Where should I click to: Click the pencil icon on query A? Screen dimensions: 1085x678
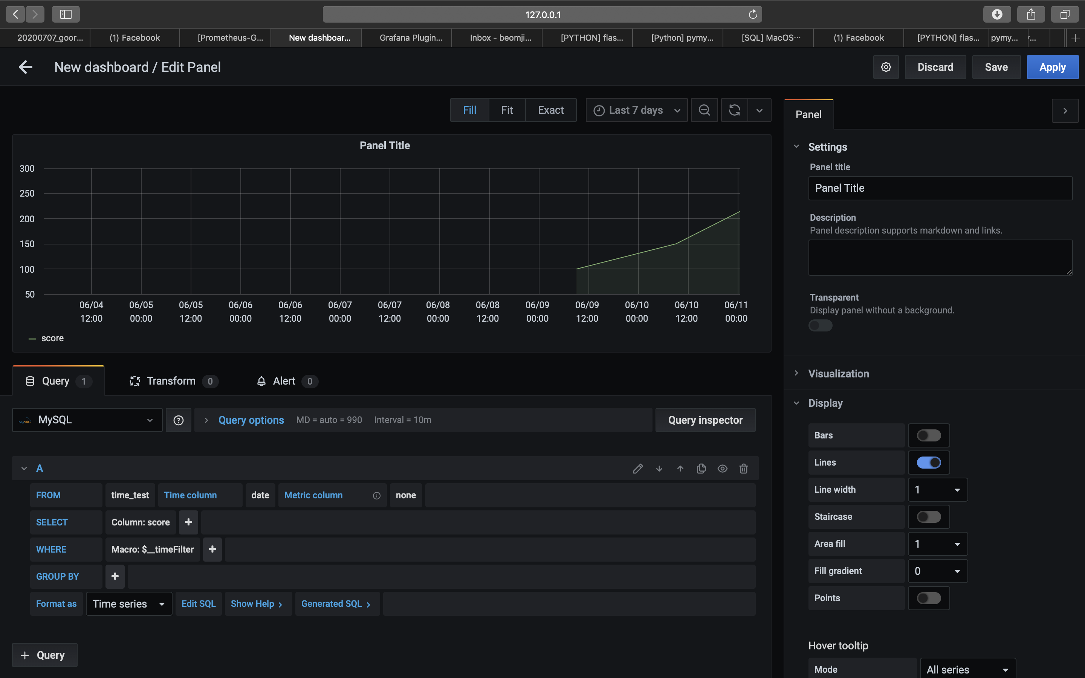[637, 469]
